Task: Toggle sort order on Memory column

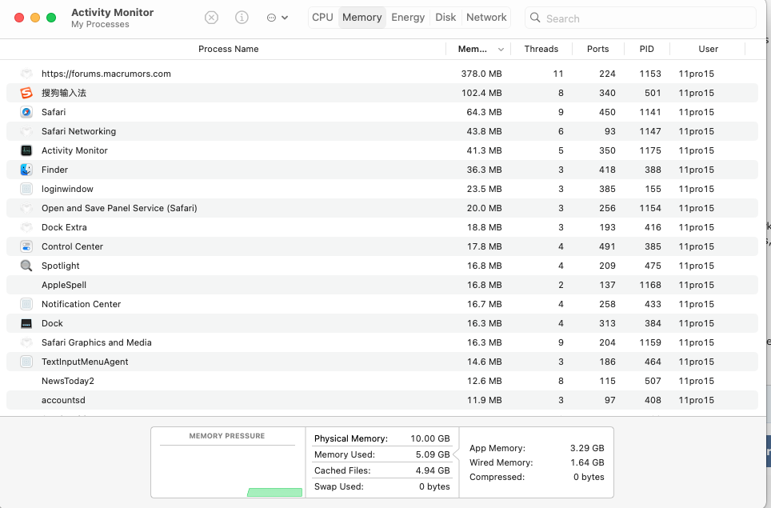Action: pyautogui.click(x=480, y=49)
